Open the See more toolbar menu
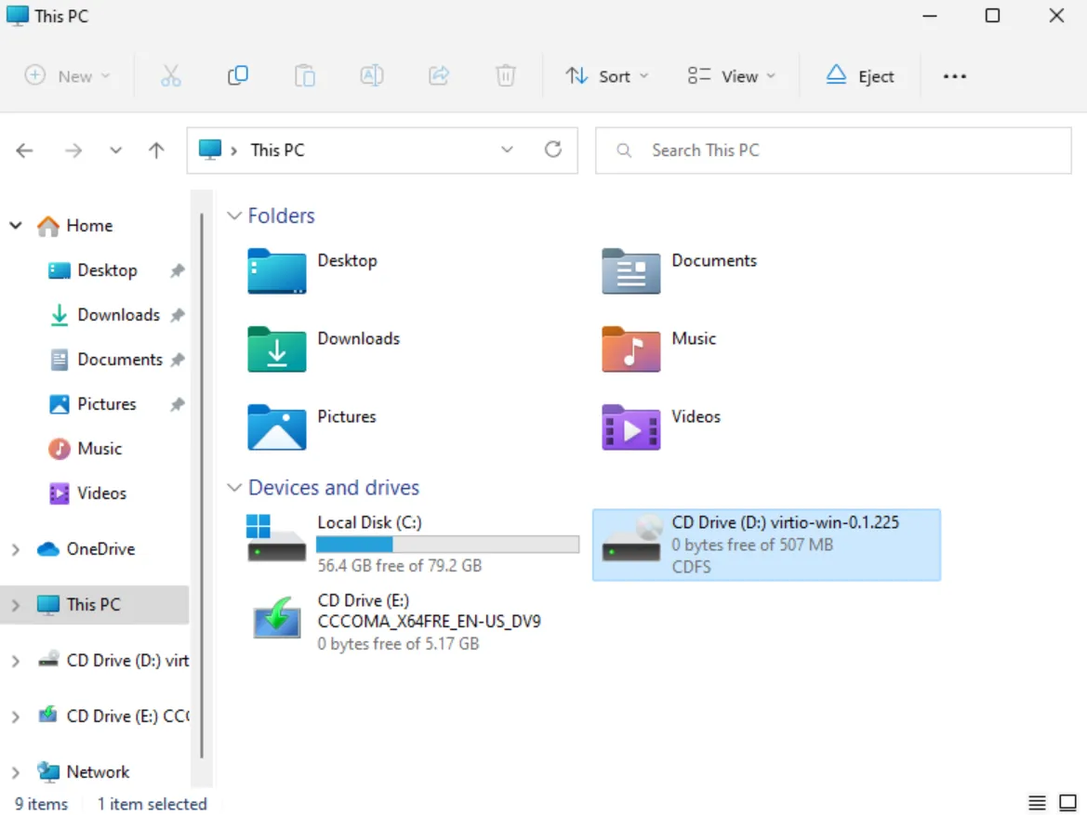1087x815 pixels. [x=954, y=75]
